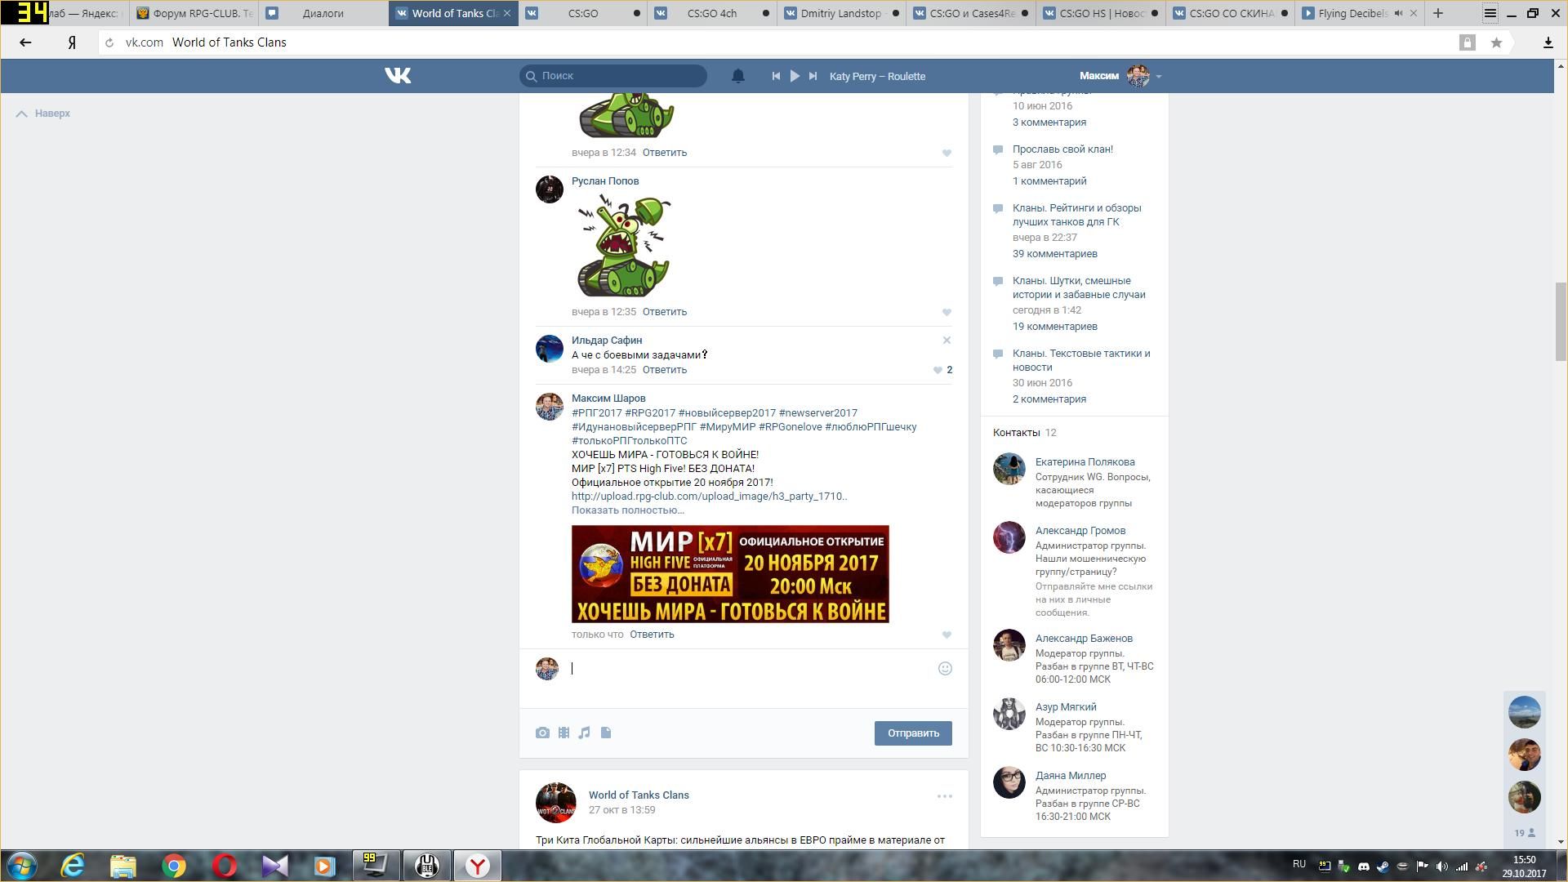Attach a document to the comment
The height and width of the screenshot is (882, 1568).
(606, 733)
